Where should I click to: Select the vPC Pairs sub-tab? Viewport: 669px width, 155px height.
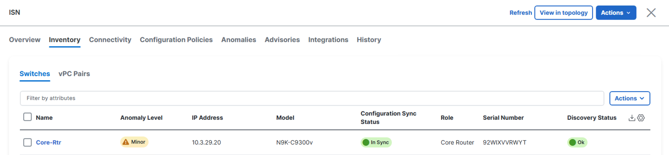[74, 74]
